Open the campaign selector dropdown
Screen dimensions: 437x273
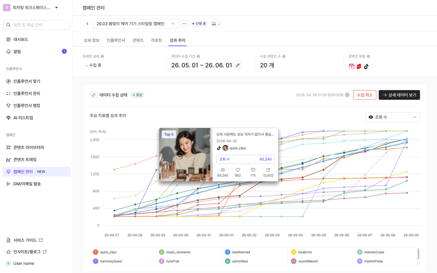135,23
